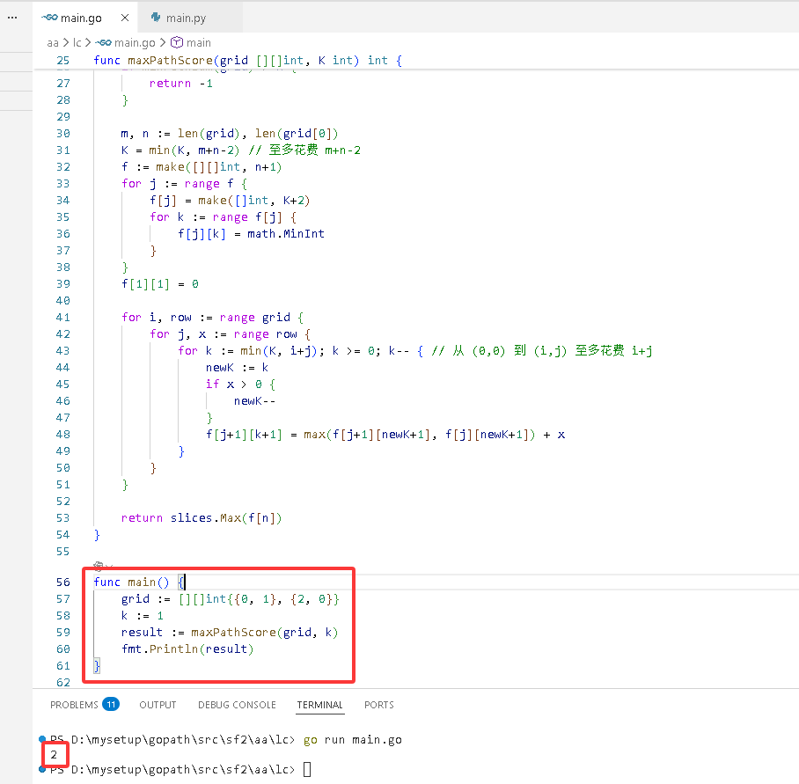
Task: Click terminal output value 2
Action: [54, 754]
